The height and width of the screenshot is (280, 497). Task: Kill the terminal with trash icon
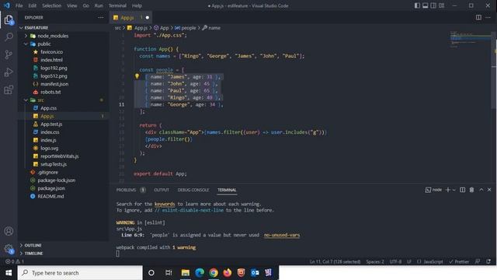pos(471,190)
